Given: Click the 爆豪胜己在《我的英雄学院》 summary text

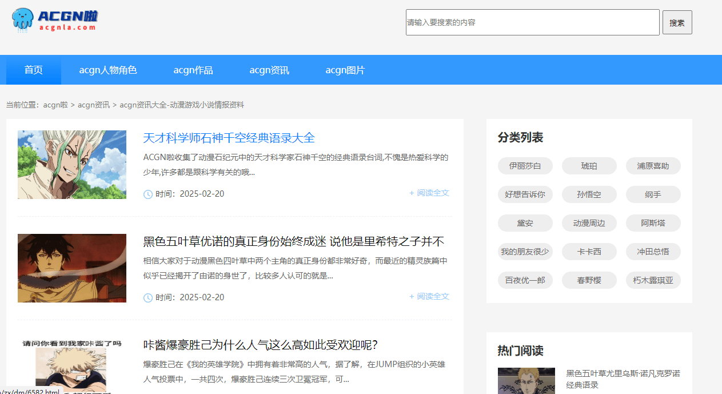Looking at the screenshot, I should 294,372.
